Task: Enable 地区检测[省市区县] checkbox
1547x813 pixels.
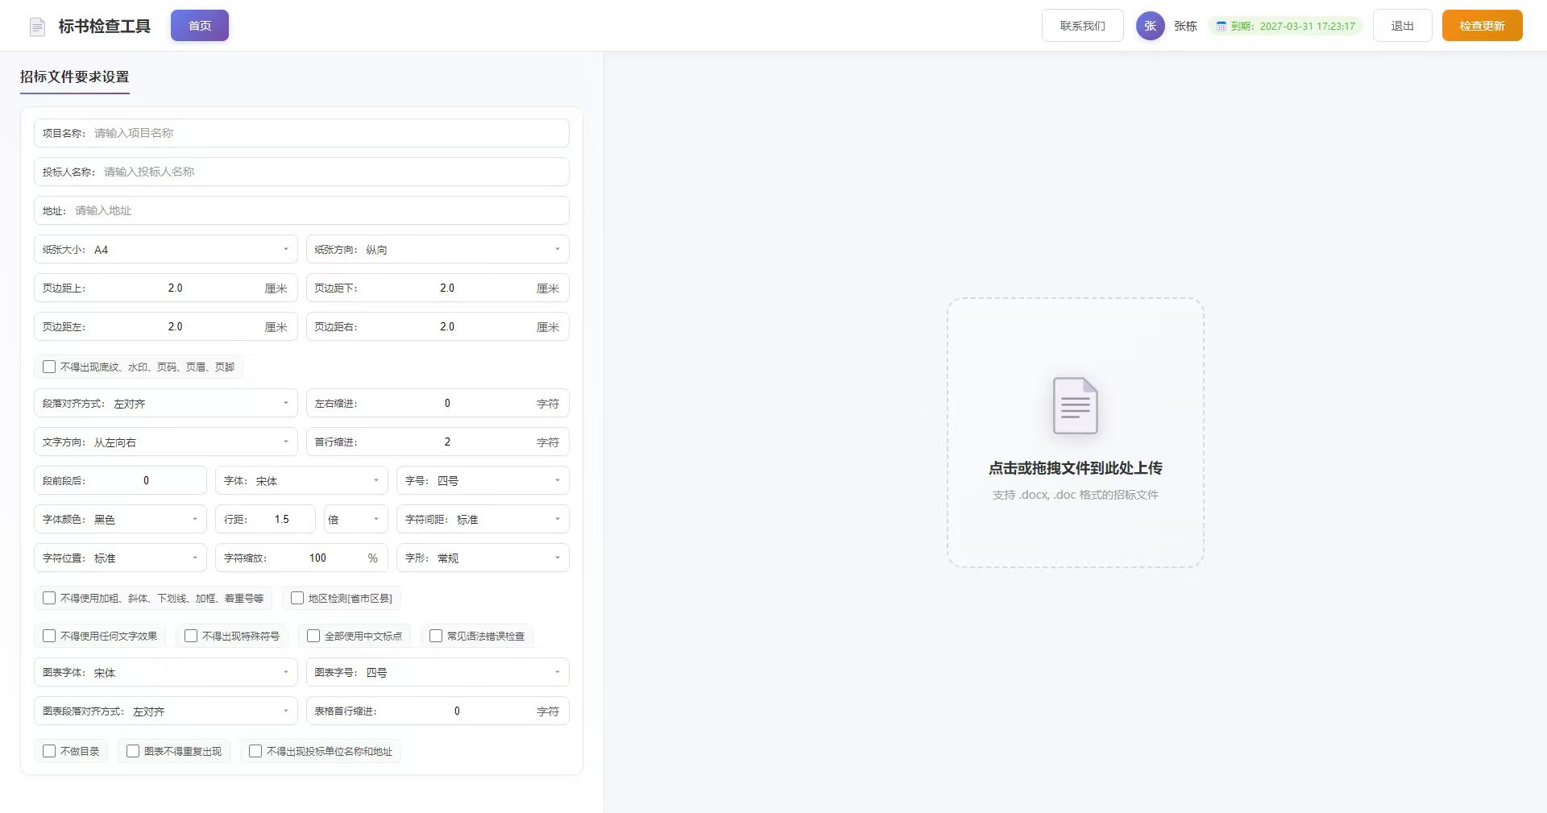Action: coord(297,598)
